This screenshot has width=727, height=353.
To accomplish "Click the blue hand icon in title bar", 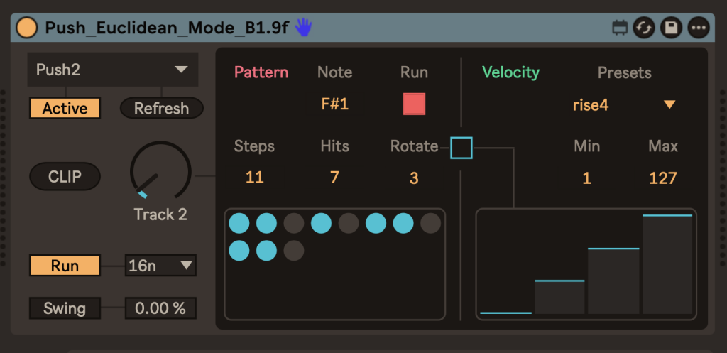I will coord(304,28).
